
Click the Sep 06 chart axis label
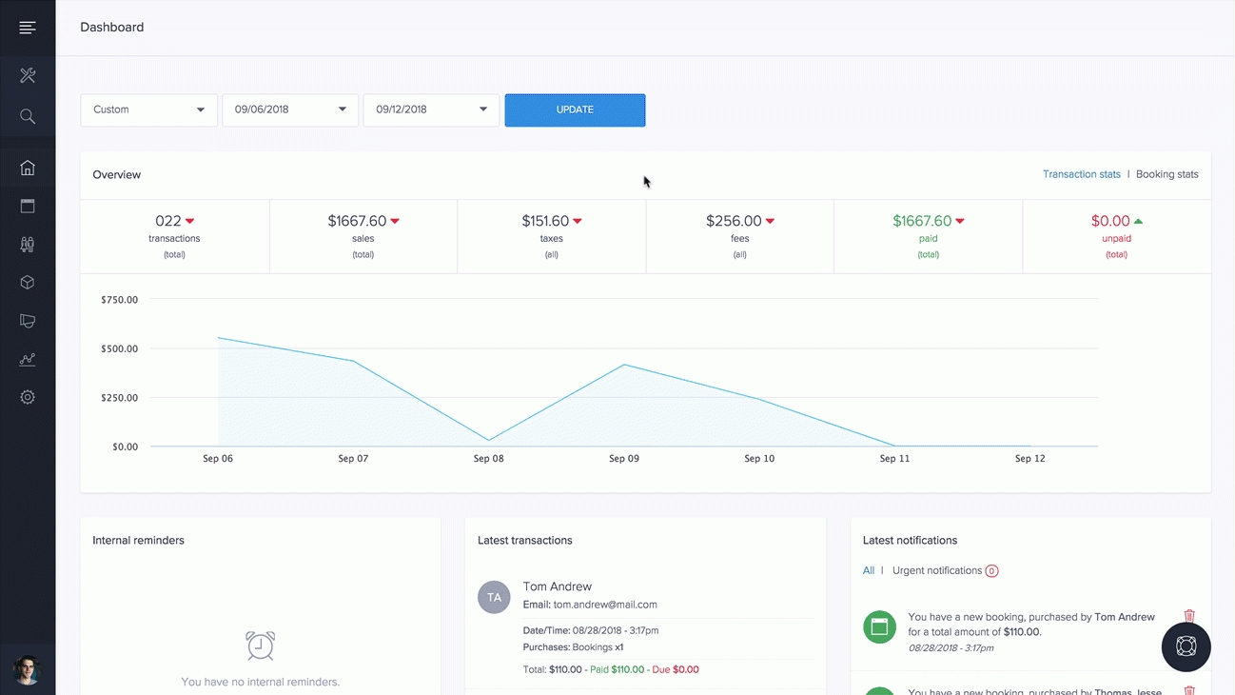click(x=218, y=459)
